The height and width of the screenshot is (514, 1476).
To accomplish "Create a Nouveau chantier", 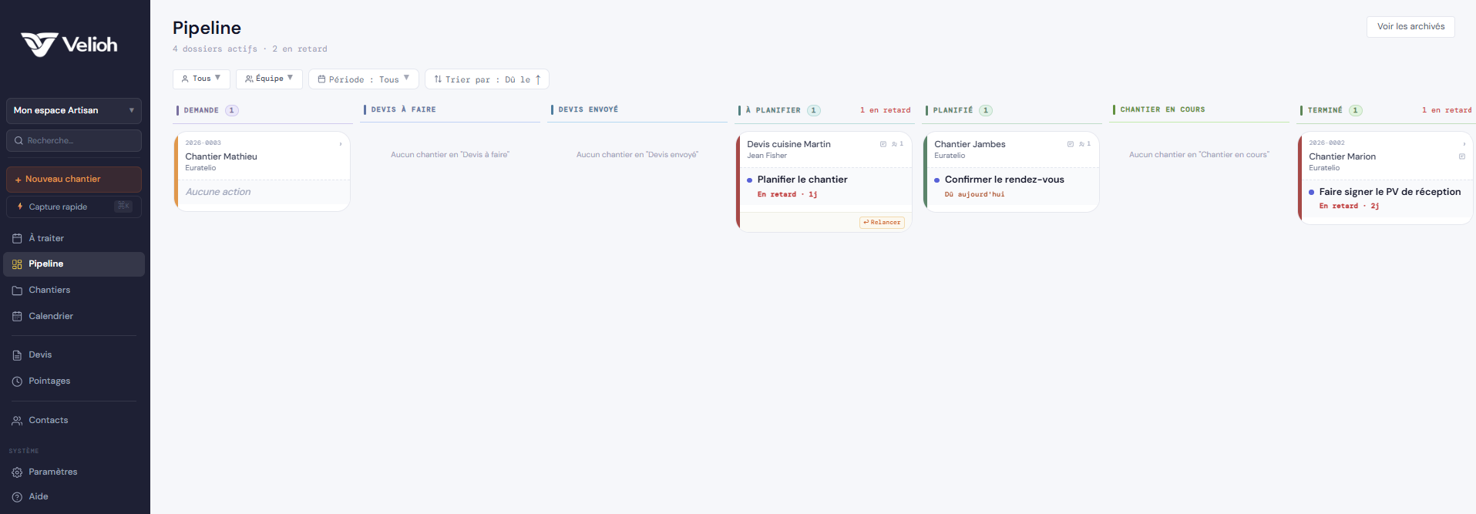I will tap(74, 179).
